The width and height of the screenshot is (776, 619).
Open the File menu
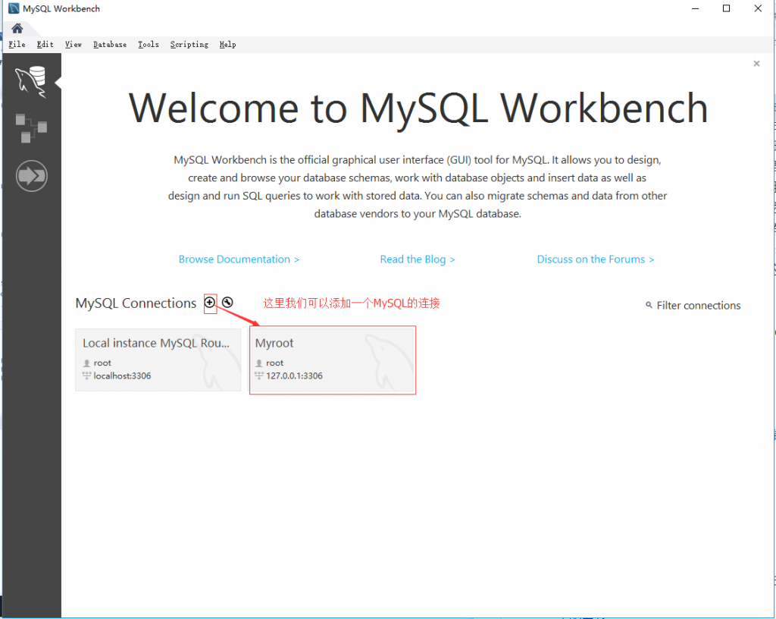coord(16,44)
